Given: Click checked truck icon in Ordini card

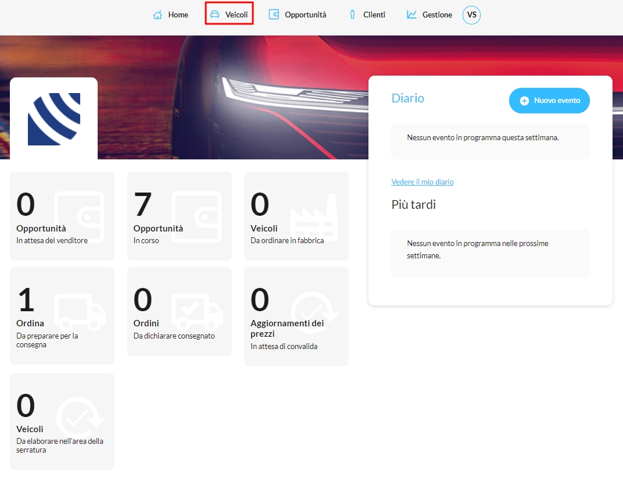Looking at the screenshot, I should pyautogui.click(x=197, y=313).
